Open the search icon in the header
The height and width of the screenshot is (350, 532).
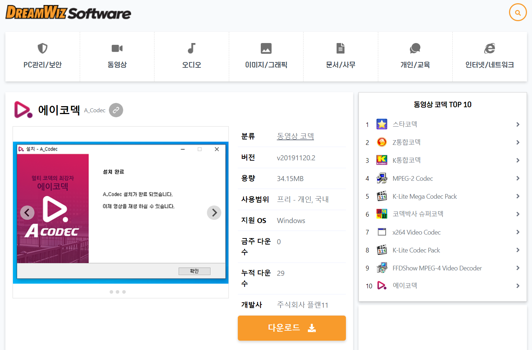[x=518, y=13]
